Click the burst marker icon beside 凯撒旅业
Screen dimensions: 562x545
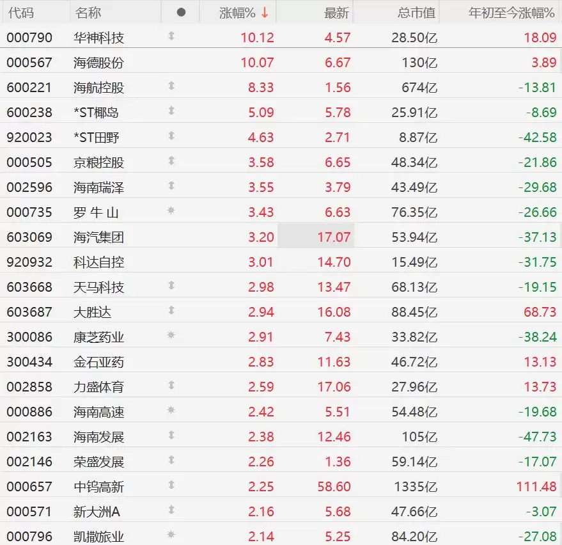point(171,536)
